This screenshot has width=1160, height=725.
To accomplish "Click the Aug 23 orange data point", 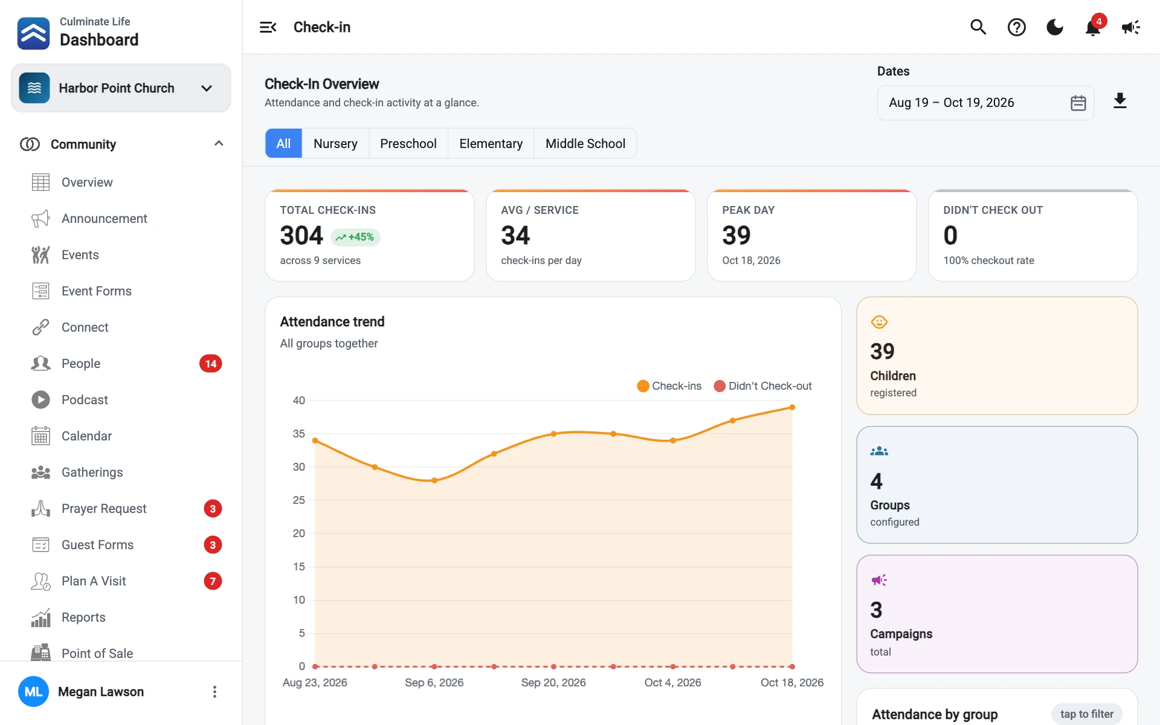I will click(315, 440).
